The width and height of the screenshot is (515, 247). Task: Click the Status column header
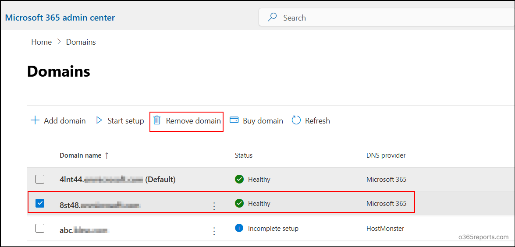pyautogui.click(x=244, y=155)
